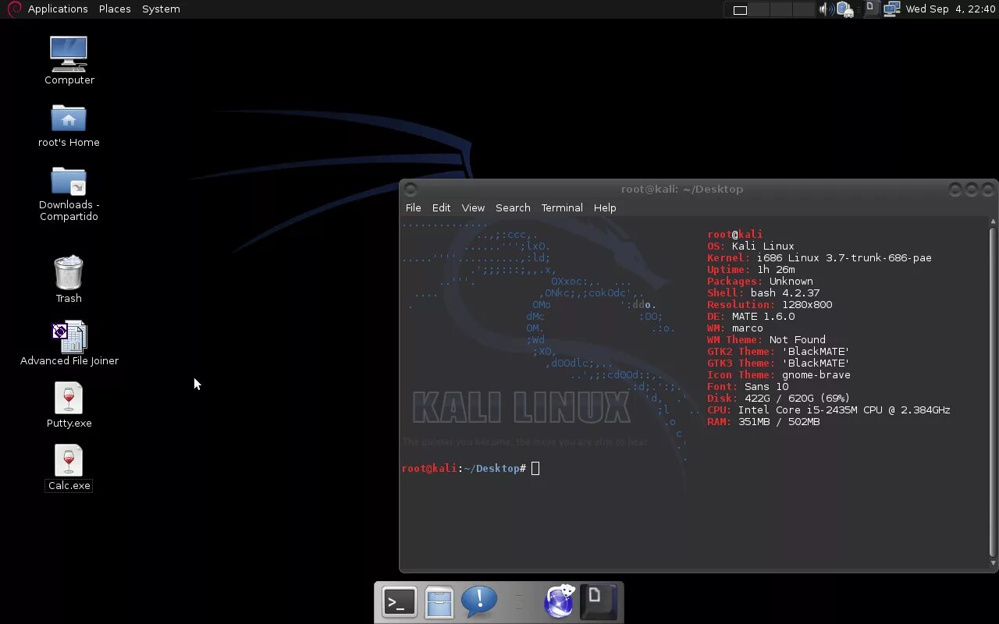Click the CPU 'Intel Core i5-2435M' line
The height and width of the screenshot is (624, 999).
(829, 409)
